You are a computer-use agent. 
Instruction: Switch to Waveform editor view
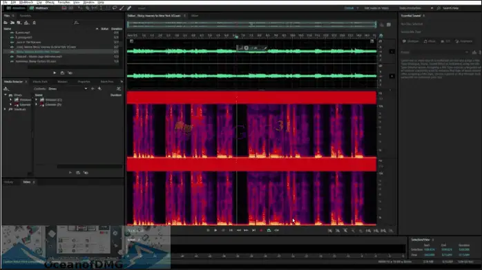coord(16,8)
